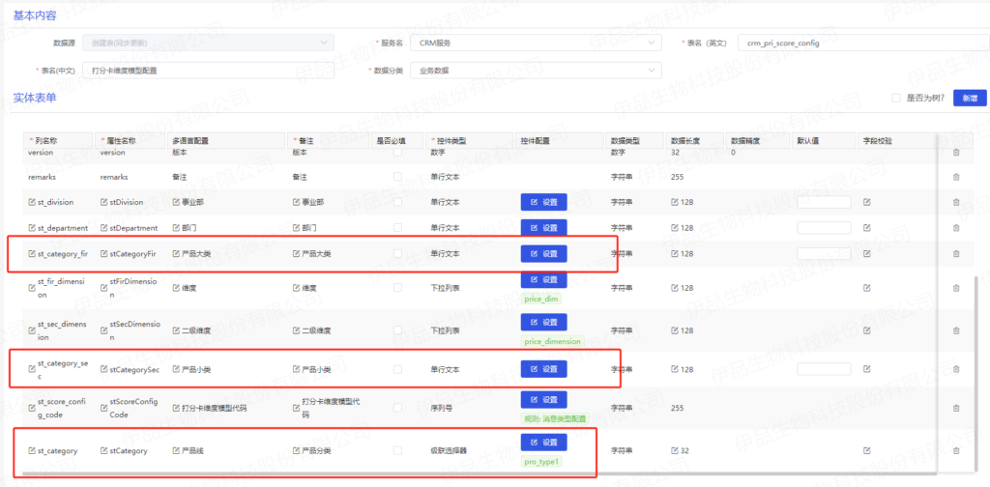Click the edit icon beside st_division
Image resolution: width=990 pixels, height=487 pixels.
point(32,203)
